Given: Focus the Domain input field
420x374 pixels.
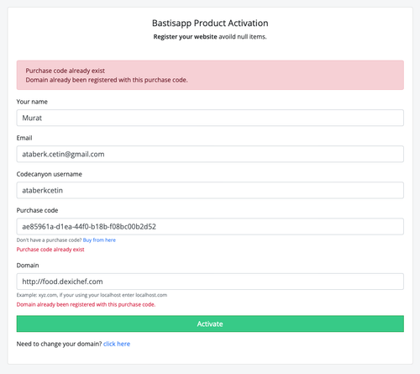Looking at the screenshot, I should [210, 282].
